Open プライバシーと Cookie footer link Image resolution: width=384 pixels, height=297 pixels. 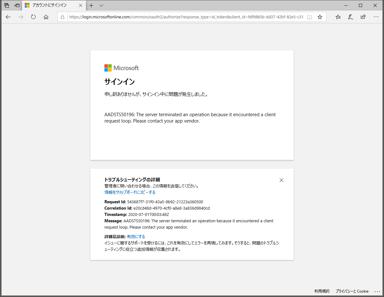tap(352, 291)
